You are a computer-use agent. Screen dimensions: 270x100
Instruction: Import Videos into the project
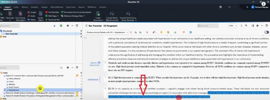pos(32,20)
